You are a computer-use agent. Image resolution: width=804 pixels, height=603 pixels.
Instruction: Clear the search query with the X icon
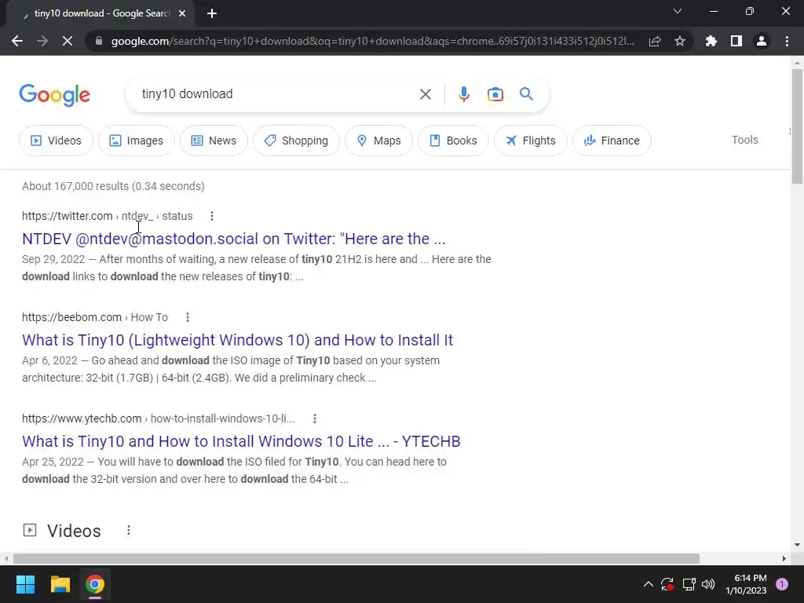pyautogui.click(x=425, y=94)
